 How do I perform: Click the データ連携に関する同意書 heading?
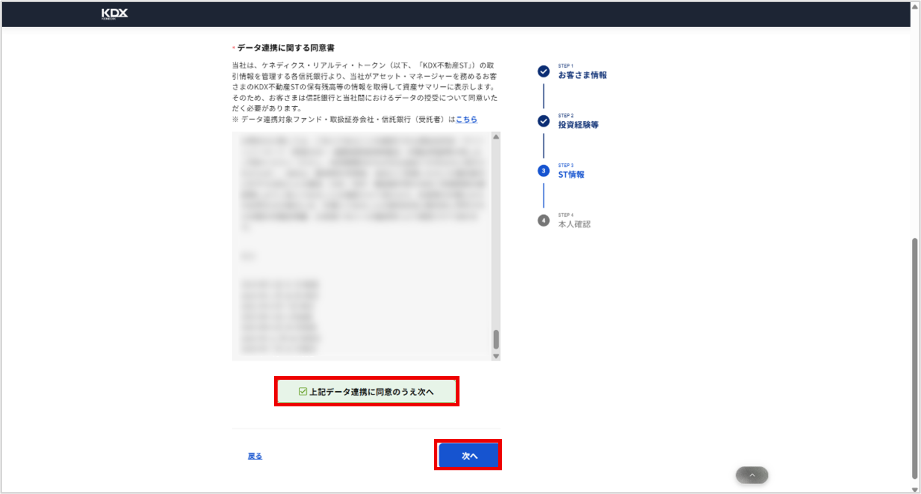point(286,48)
